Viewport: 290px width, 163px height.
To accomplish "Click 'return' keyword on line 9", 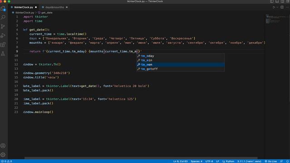I will coord(35,51).
